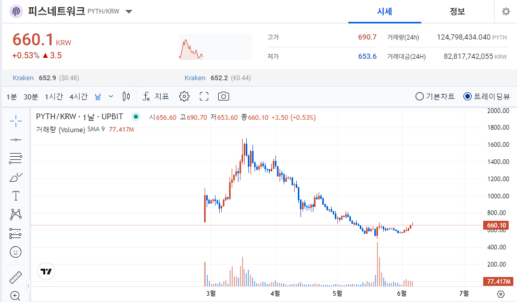Screen dimensions: 517x302
Task: Open chart settings gear in toolbar
Action: click(184, 96)
